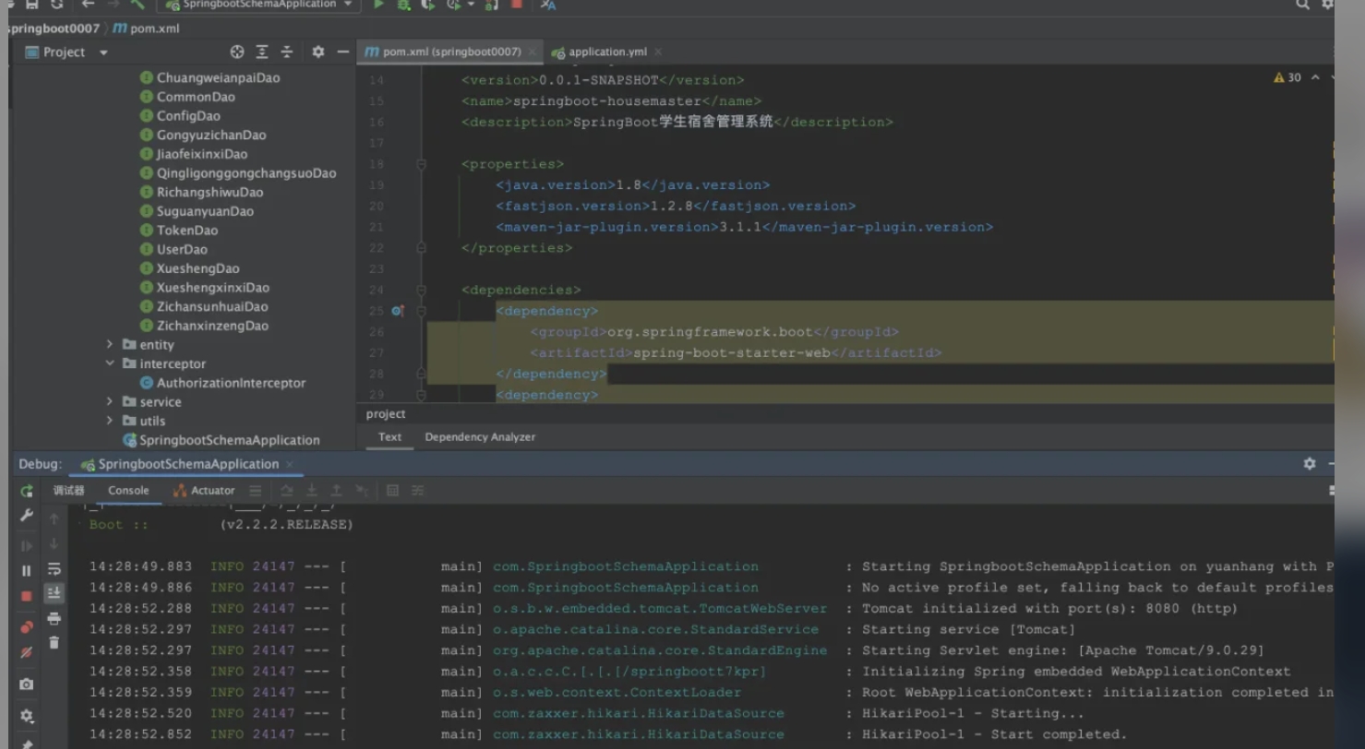
Task: Click 'Tomcat initialized with port(s): 8080' log line
Action: (x=1049, y=609)
